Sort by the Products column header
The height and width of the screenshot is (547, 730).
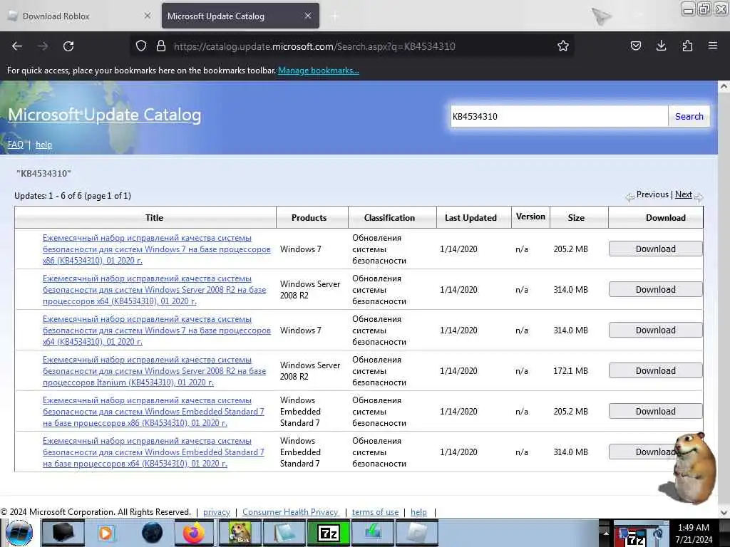click(x=309, y=218)
